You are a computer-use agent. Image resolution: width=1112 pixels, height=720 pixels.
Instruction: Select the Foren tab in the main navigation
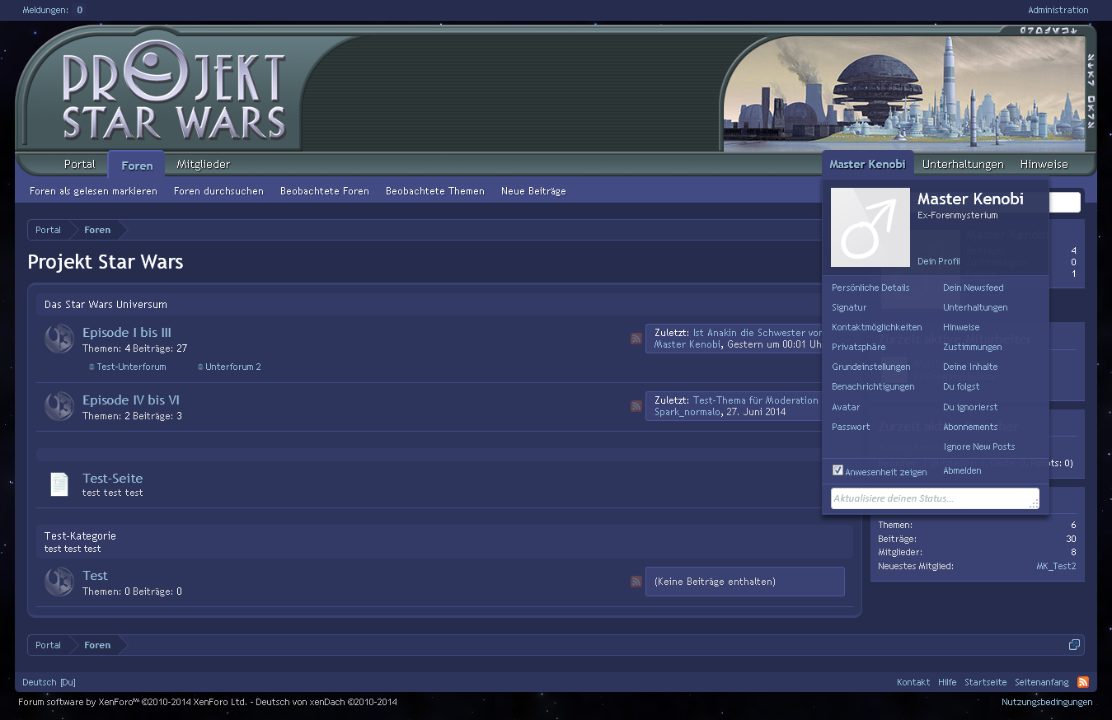pyautogui.click(x=137, y=165)
